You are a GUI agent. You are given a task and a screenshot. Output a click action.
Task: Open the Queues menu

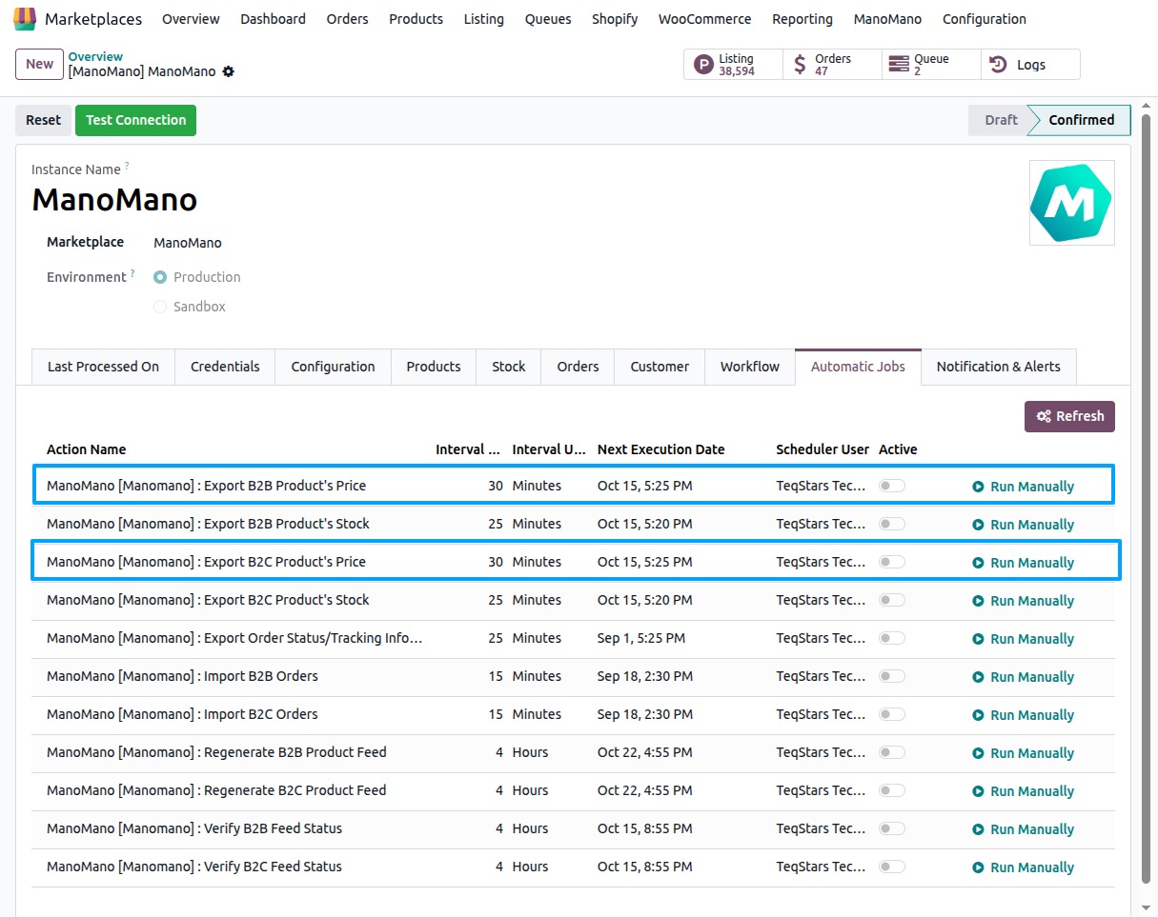pyautogui.click(x=548, y=19)
